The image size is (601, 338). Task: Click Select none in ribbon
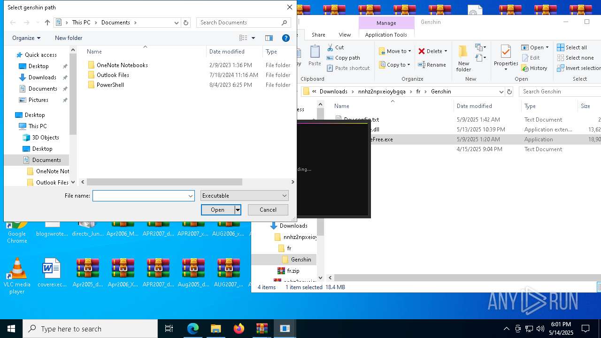575,58
